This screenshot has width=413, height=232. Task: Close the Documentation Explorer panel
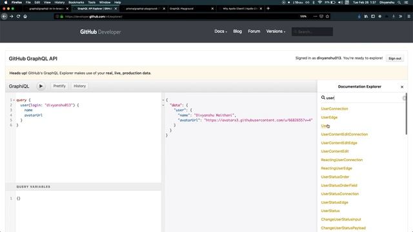pyautogui.click(x=402, y=87)
